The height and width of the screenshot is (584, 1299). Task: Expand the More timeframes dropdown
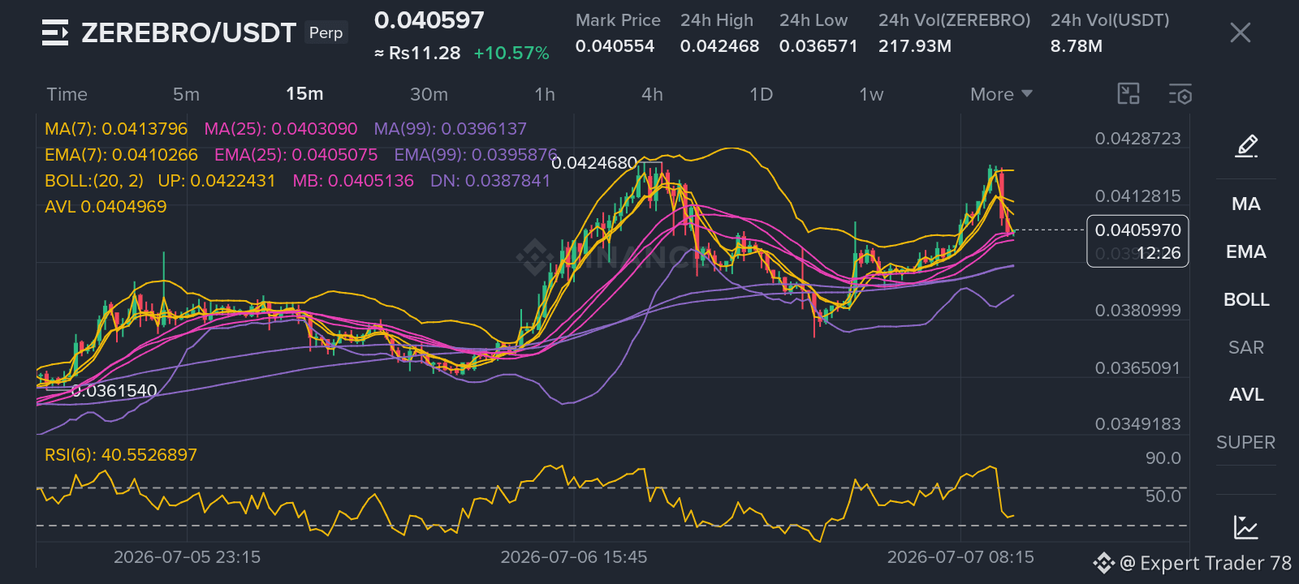tap(1002, 94)
